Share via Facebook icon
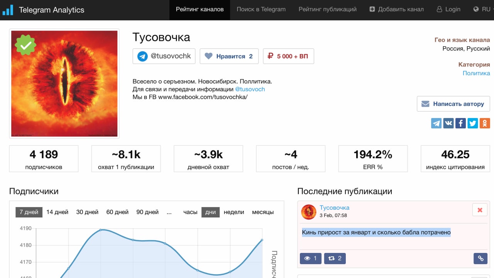This screenshot has width=494, height=278. pos(460,123)
